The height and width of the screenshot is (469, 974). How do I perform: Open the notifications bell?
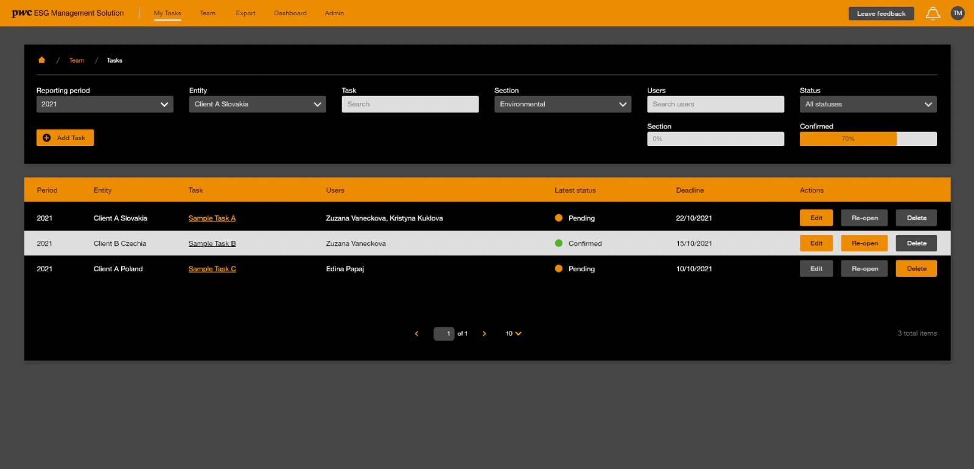933,13
